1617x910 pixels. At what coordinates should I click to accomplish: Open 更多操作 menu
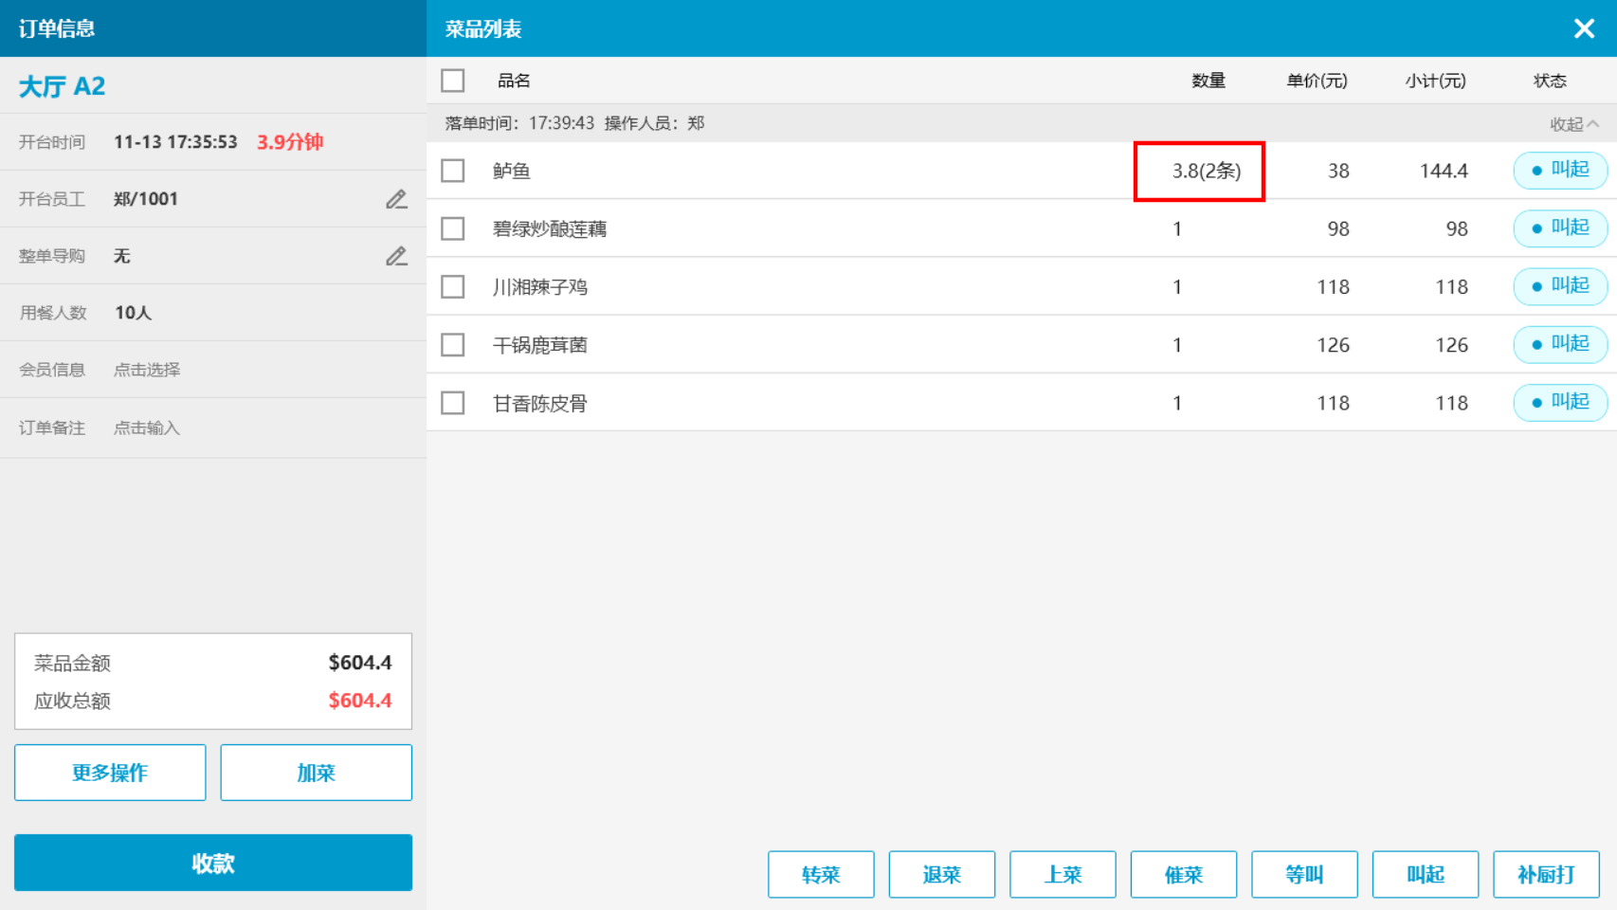tap(110, 773)
